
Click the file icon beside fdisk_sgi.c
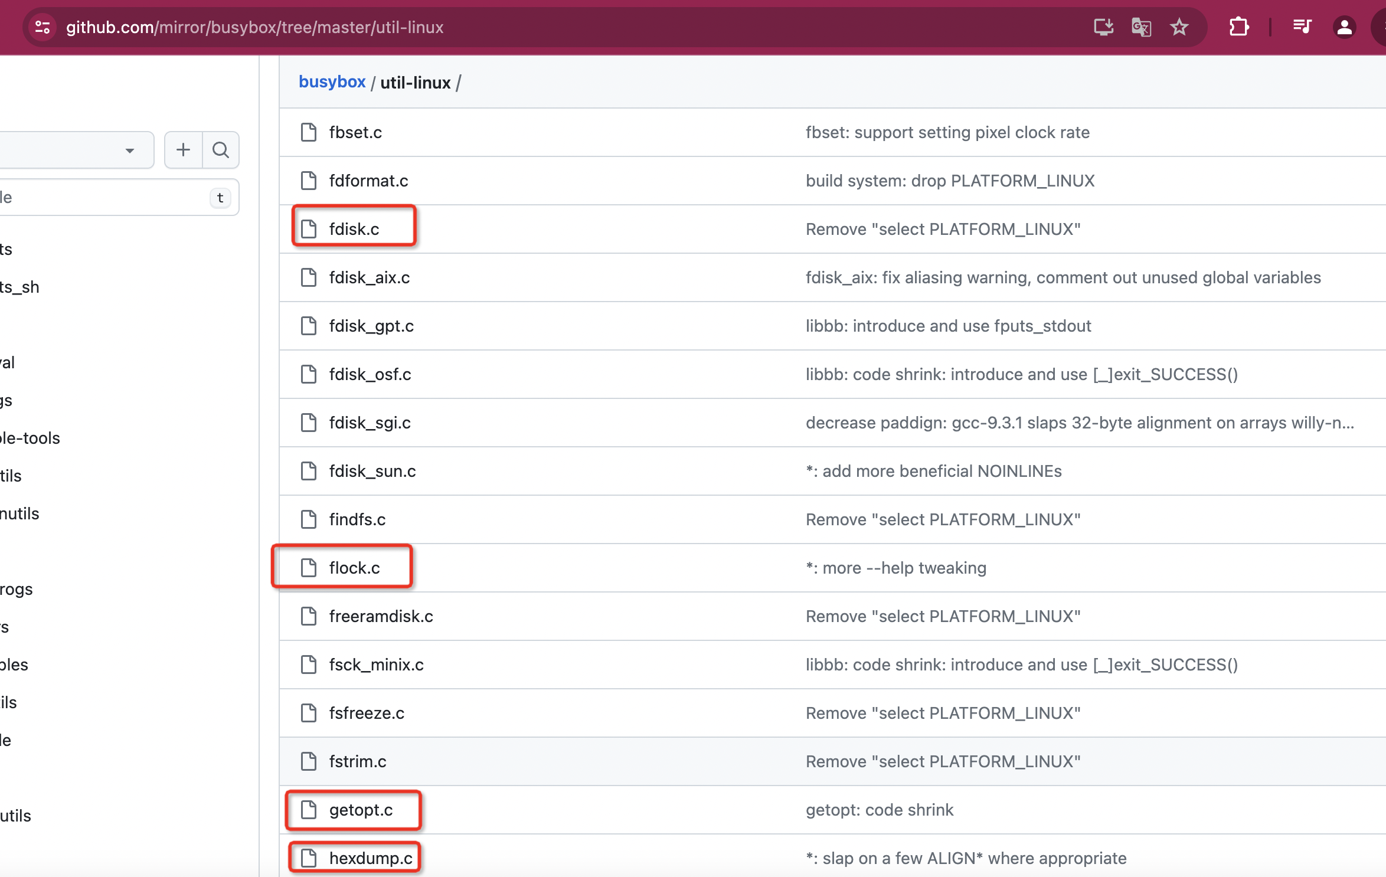tap(309, 423)
